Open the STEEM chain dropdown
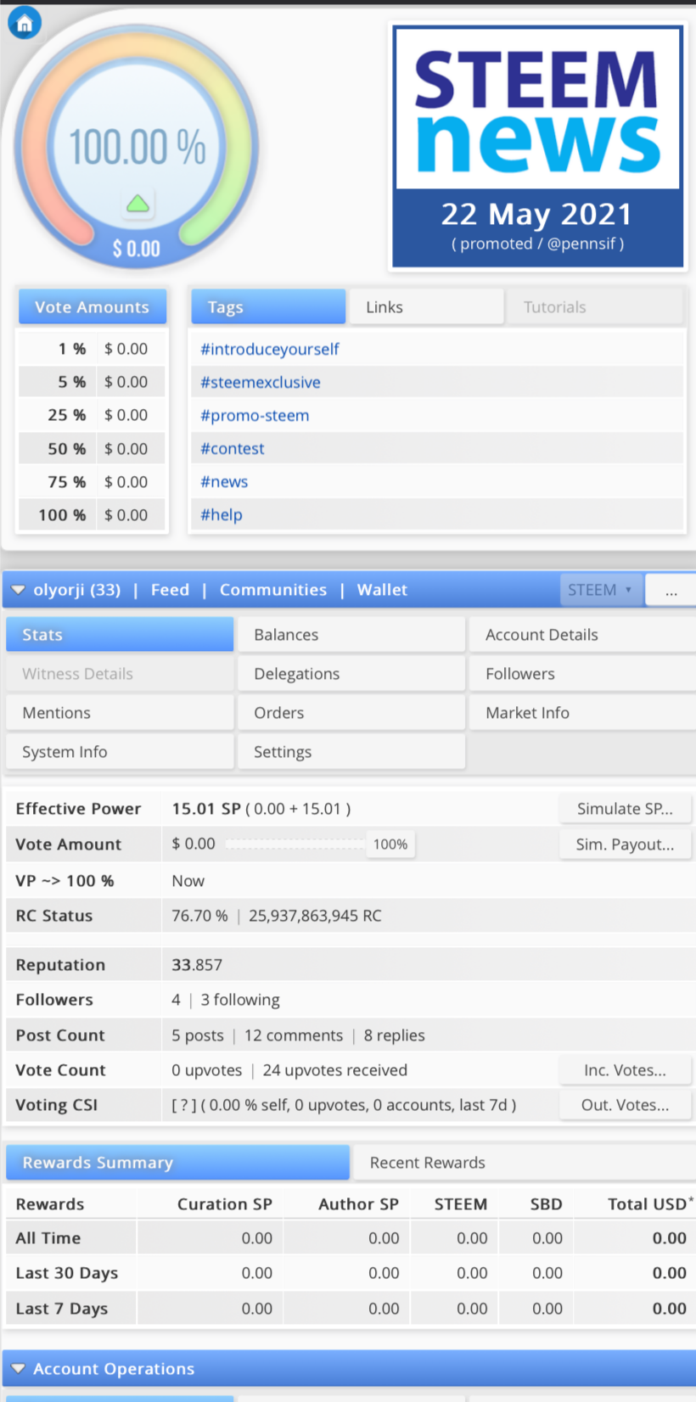 coord(601,590)
